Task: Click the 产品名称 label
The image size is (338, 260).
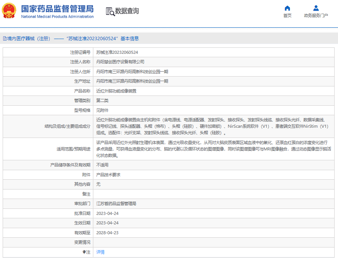Action: tap(82, 91)
